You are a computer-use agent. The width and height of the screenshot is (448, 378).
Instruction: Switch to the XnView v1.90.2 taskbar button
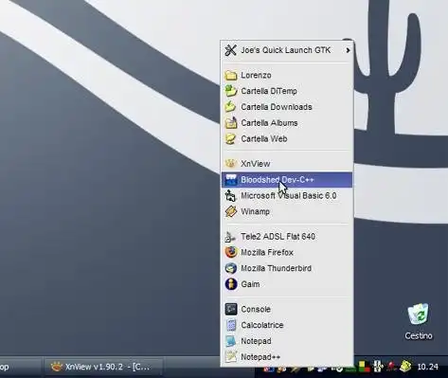103,367
